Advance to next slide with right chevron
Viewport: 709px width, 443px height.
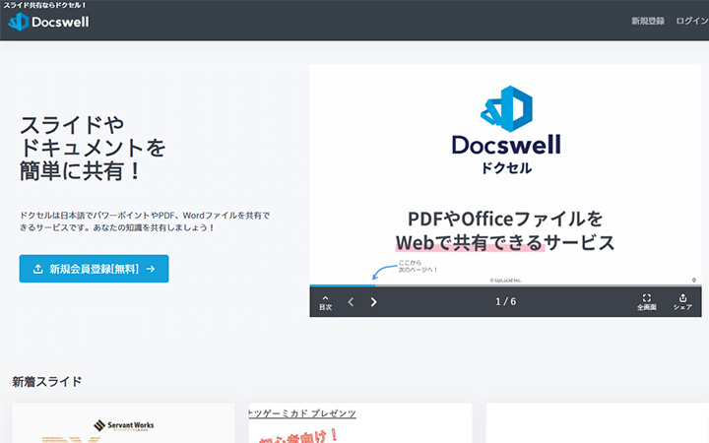(x=373, y=302)
